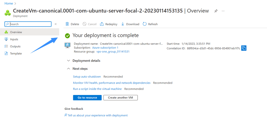267x121 pixels.
Task: Click the truncated Deployment name value
Action: pos(131,43)
